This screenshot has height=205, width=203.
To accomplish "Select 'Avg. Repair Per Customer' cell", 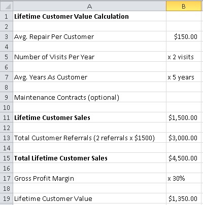I will (x=89, y=36).
